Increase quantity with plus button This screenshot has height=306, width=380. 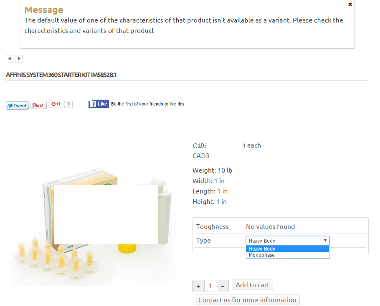(x=198, y=286)
